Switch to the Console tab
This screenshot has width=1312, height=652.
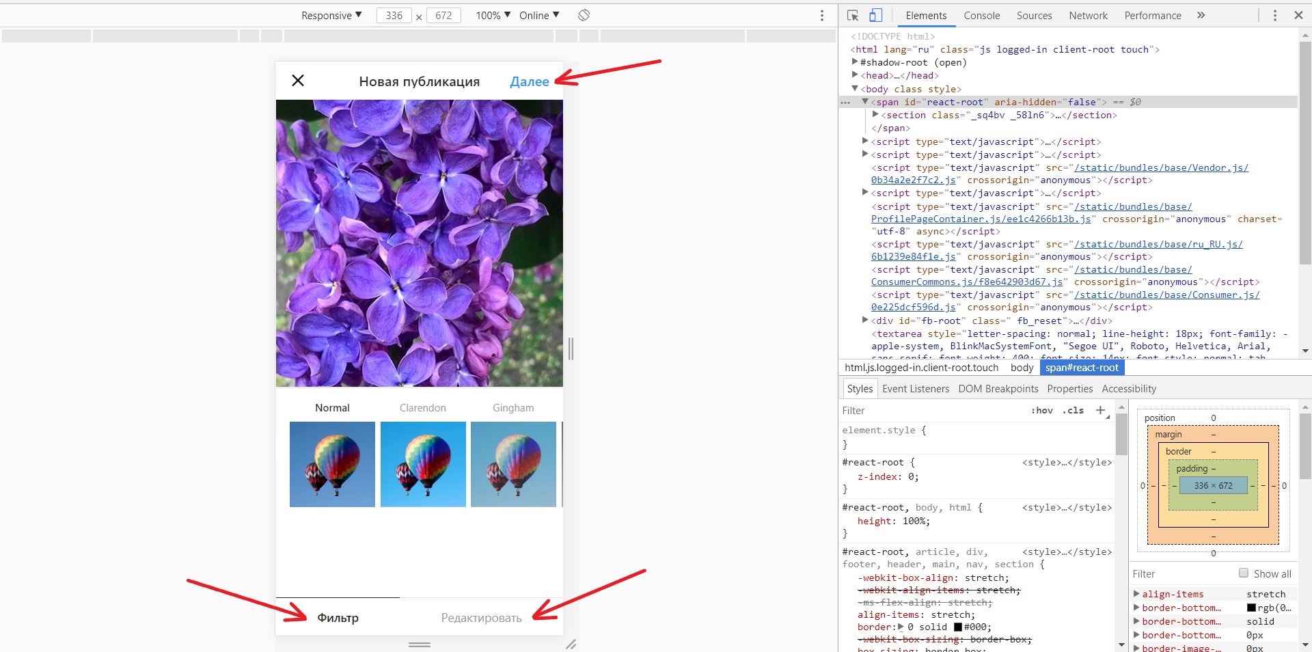(x=982, y=15)
